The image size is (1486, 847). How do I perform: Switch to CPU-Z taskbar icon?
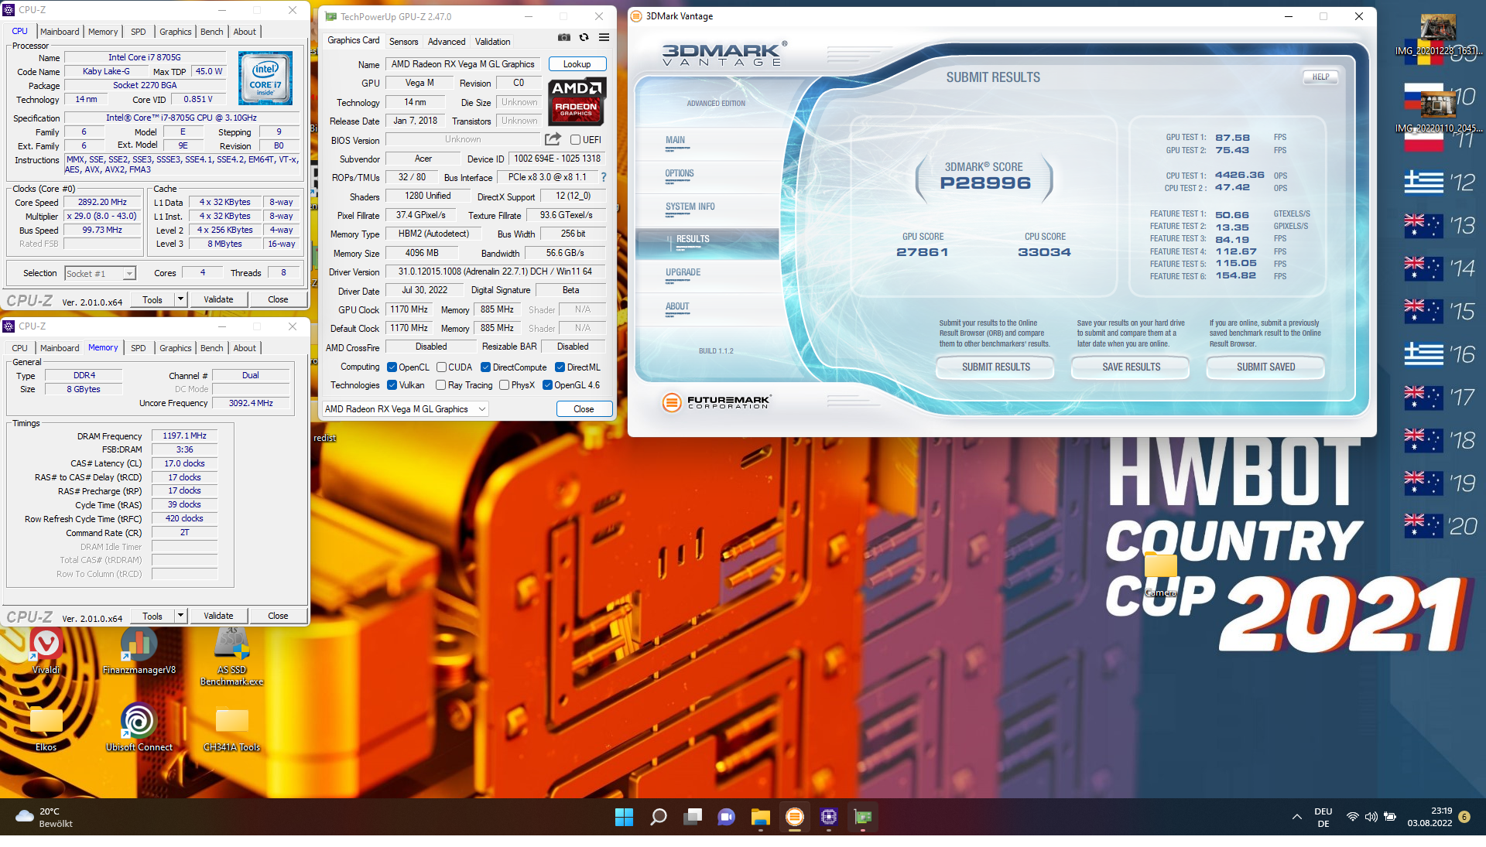pyautogui.click(x=829, y=817)
